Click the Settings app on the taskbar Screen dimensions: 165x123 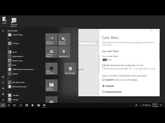(x=44, y=105)
